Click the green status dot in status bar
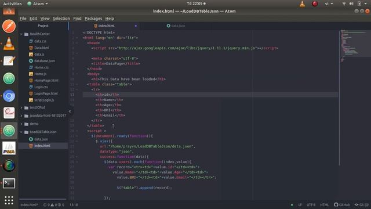This screenshot has width=371, height=209. (x=292, y=205)
